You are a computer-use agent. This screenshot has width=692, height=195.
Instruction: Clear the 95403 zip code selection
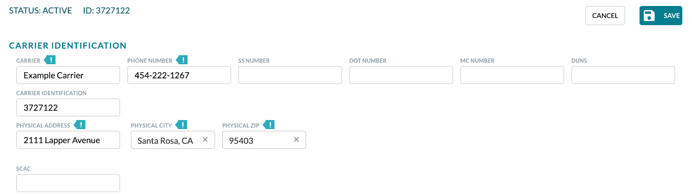[x=297, y=140]
